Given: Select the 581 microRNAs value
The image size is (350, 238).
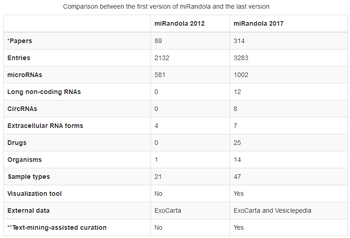Looking at the screenshot, I should tap(160, 75).
